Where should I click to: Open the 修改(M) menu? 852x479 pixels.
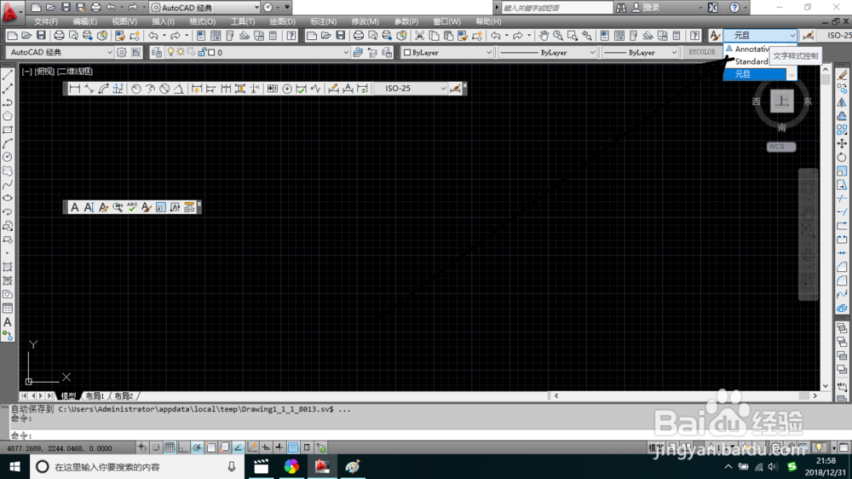point(366,22)
